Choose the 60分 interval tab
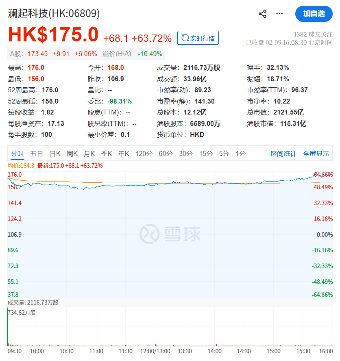 pos(166,153)
